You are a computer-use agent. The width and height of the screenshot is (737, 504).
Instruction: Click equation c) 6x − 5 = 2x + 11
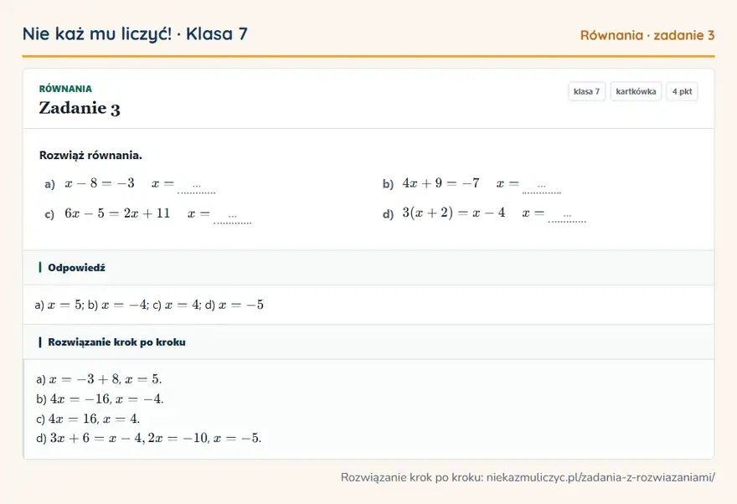(117, 213)
